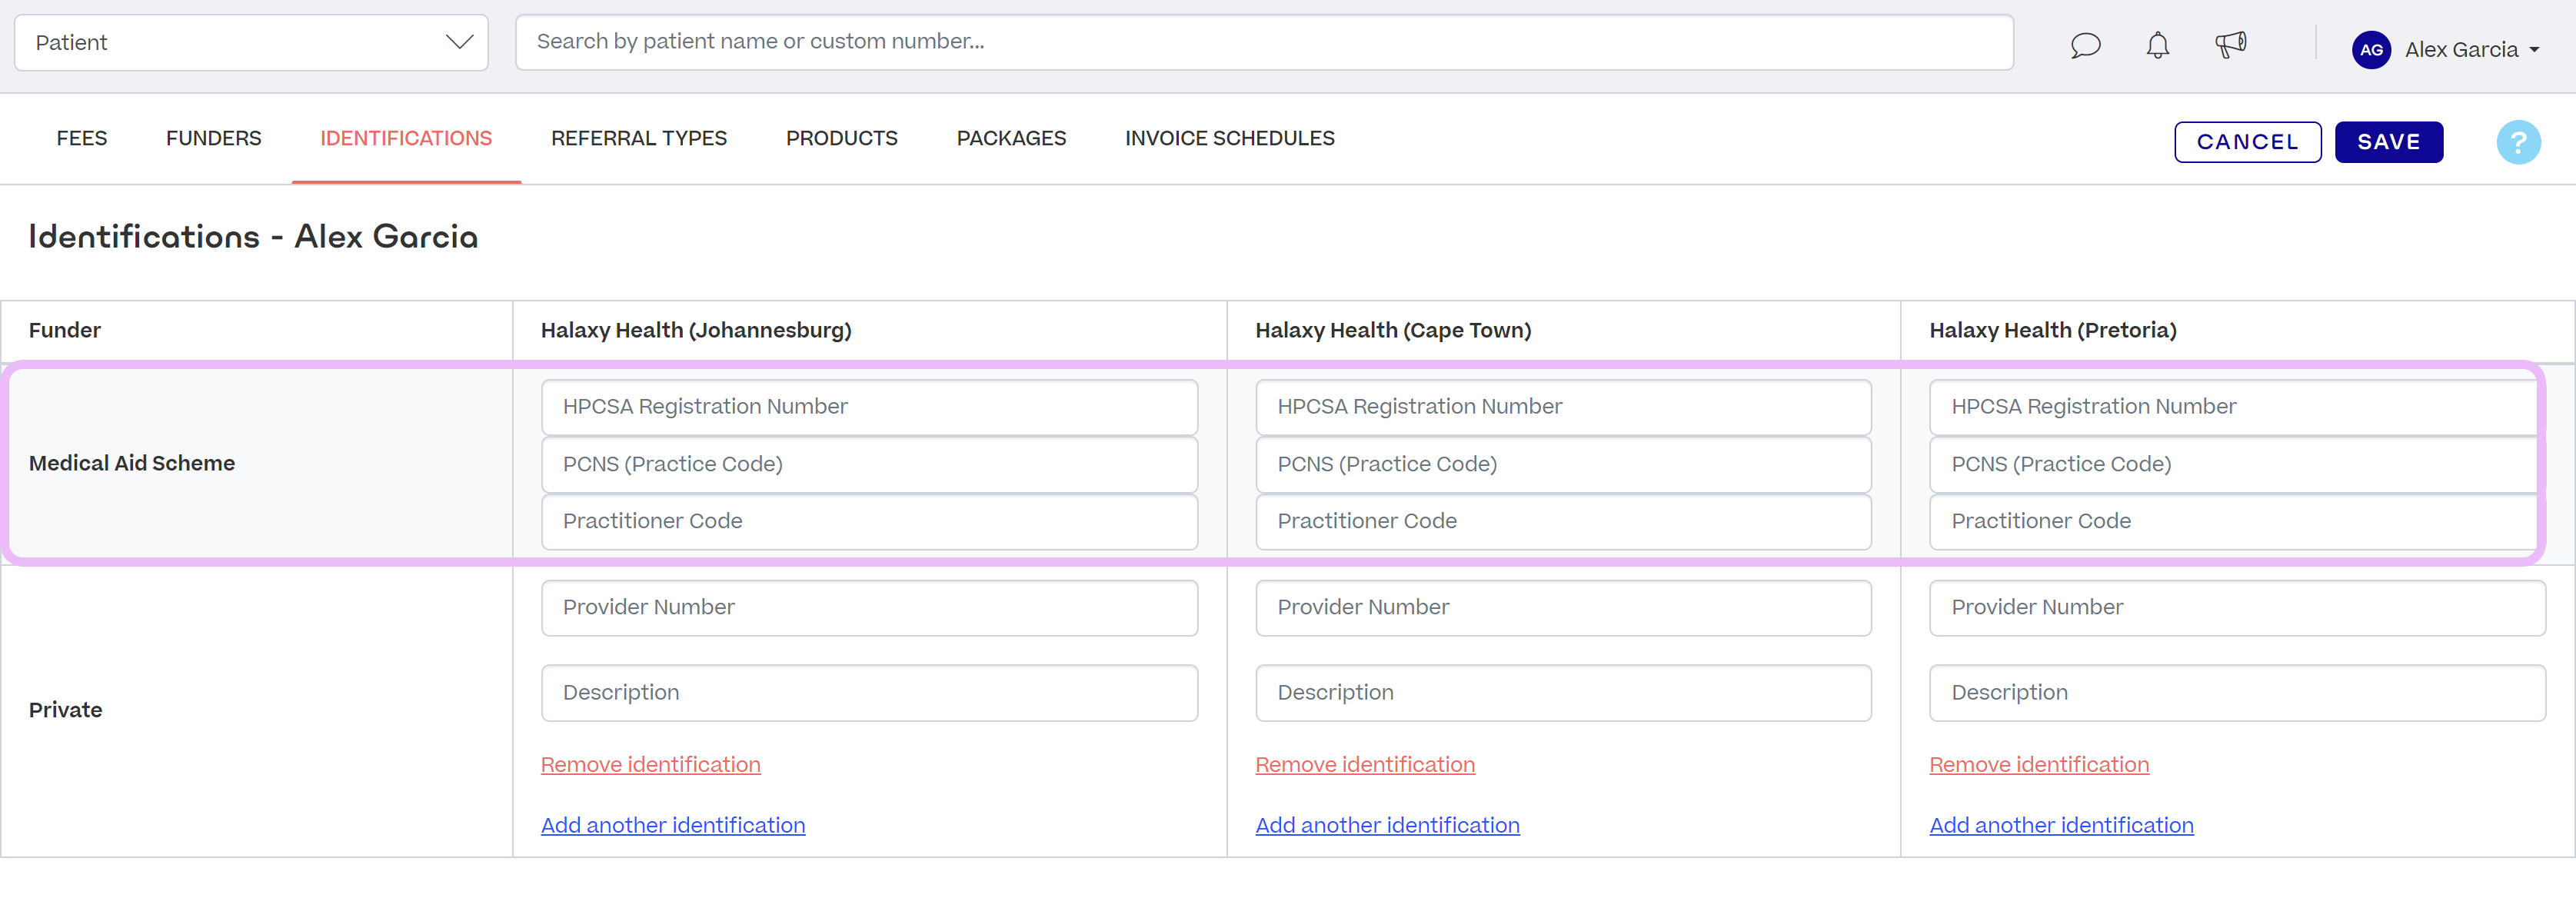This screenshot has width=2576, height=898.
Task: Click Johannesburg Description field
Action: (869, 693)
